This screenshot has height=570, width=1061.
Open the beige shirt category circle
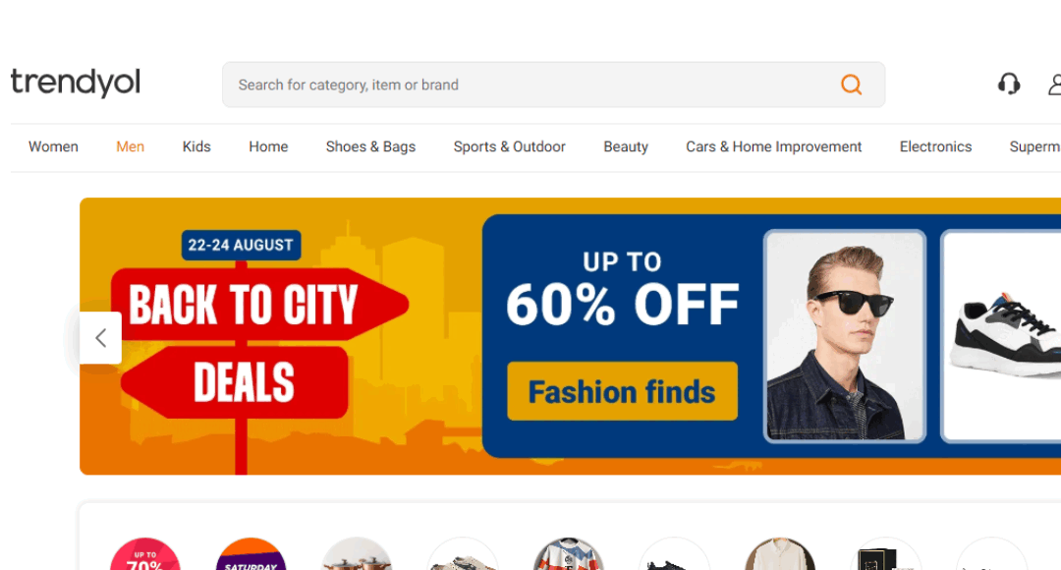coord(779,553)
